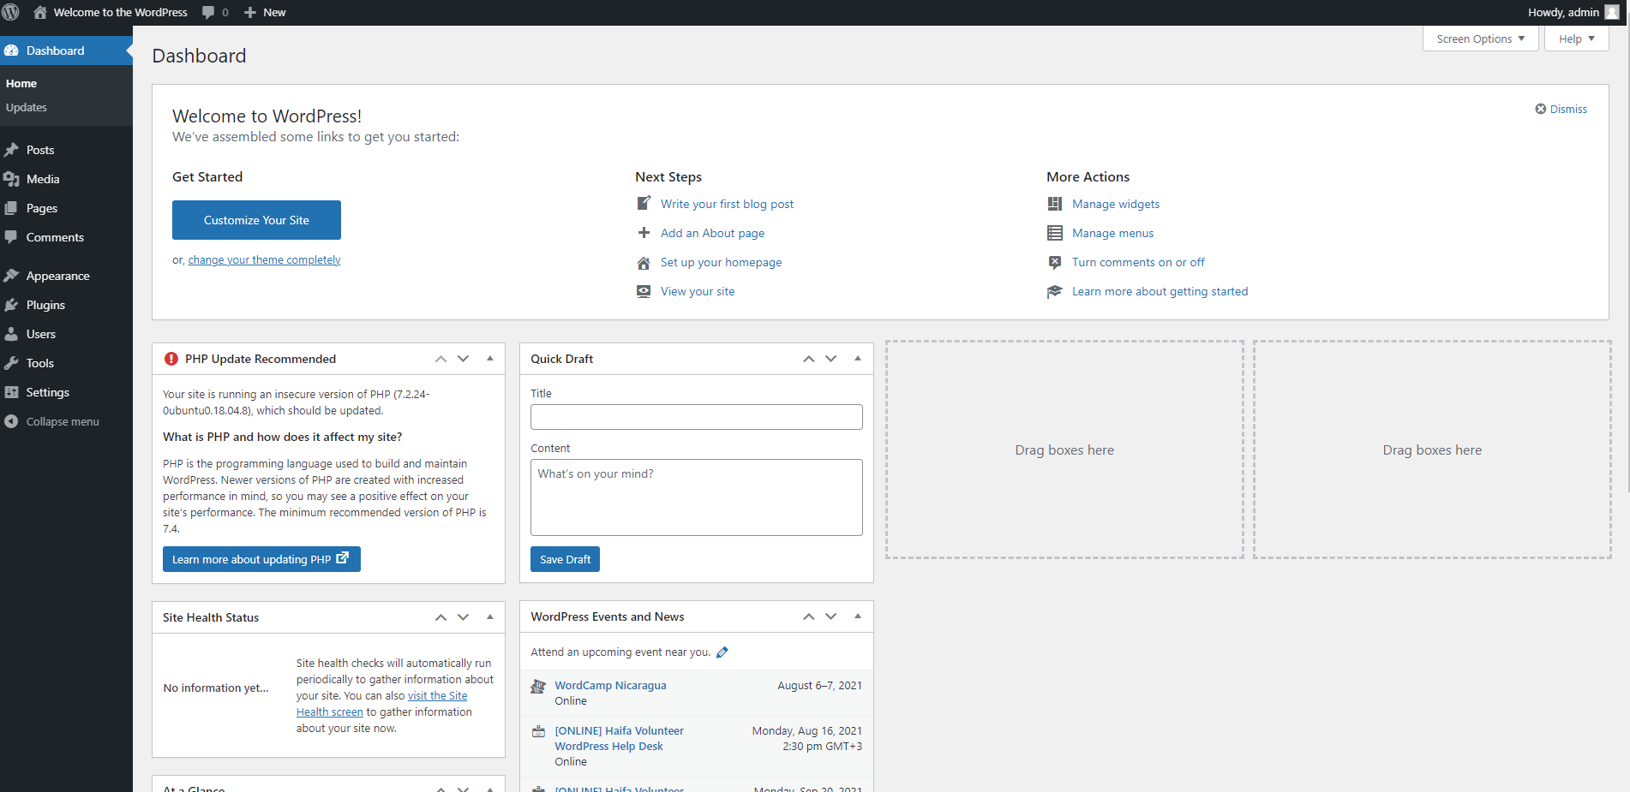Click the View your site icon

[644, 291]
